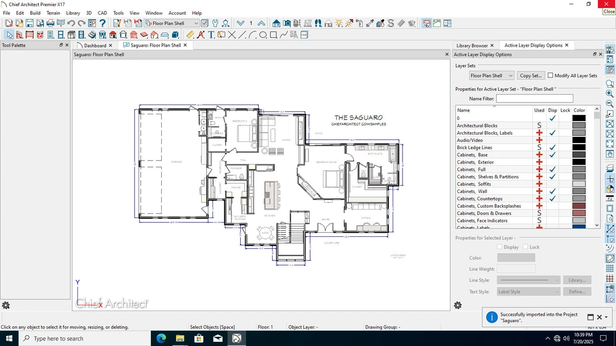Click the blue Help question mark icon

point(103,23)
